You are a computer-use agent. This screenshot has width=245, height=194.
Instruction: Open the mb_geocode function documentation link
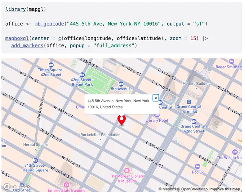point(49,24)
